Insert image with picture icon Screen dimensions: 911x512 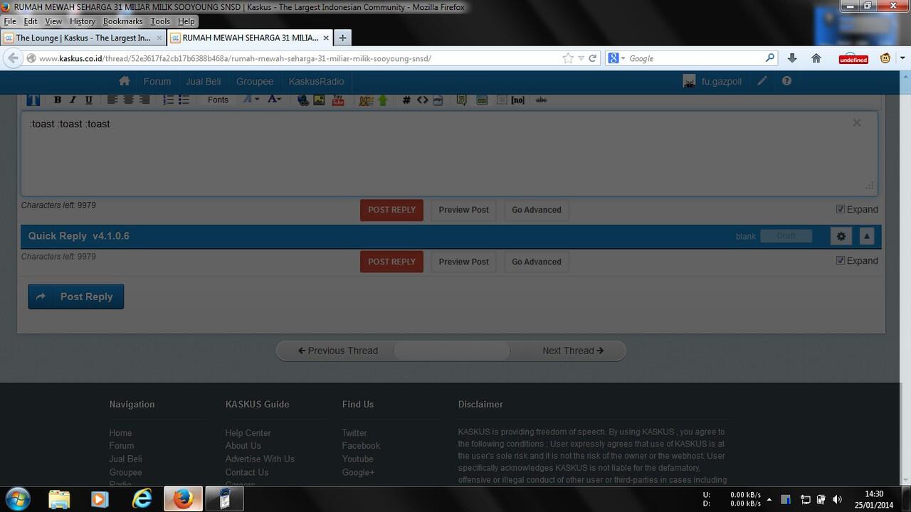(x=320, y=100)
